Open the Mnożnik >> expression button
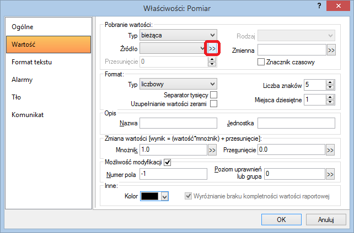 coord(212,150)
